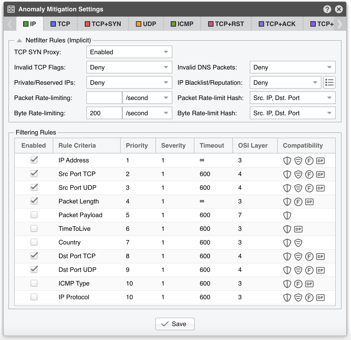Sort by the Priority column header

[x=138, y=146]
